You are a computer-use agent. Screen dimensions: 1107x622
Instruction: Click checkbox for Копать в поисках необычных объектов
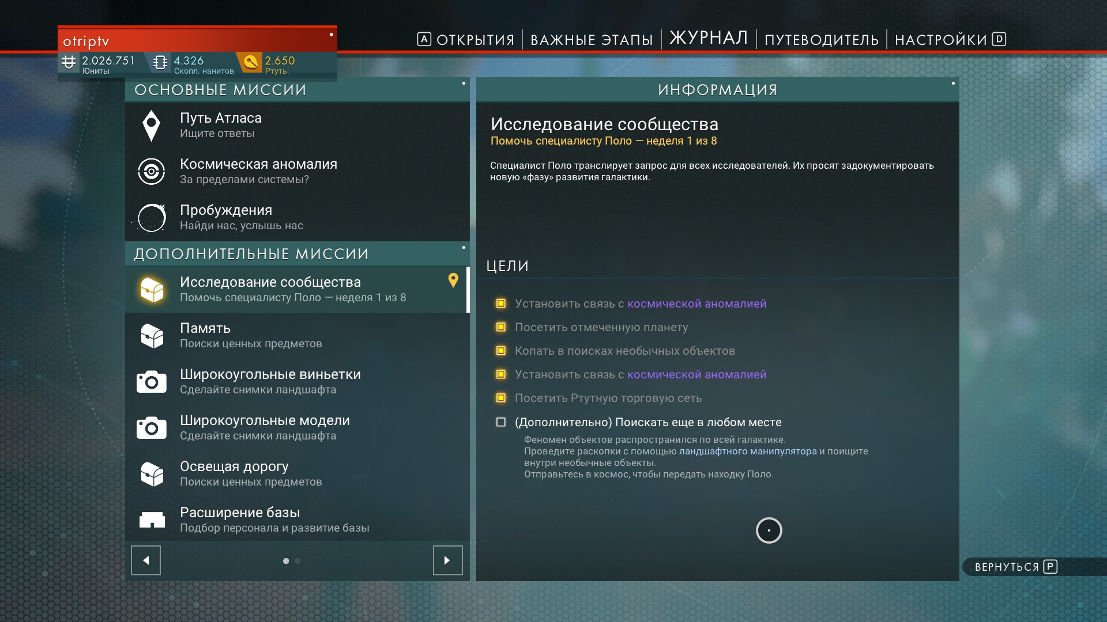click(x=501, y=351)
